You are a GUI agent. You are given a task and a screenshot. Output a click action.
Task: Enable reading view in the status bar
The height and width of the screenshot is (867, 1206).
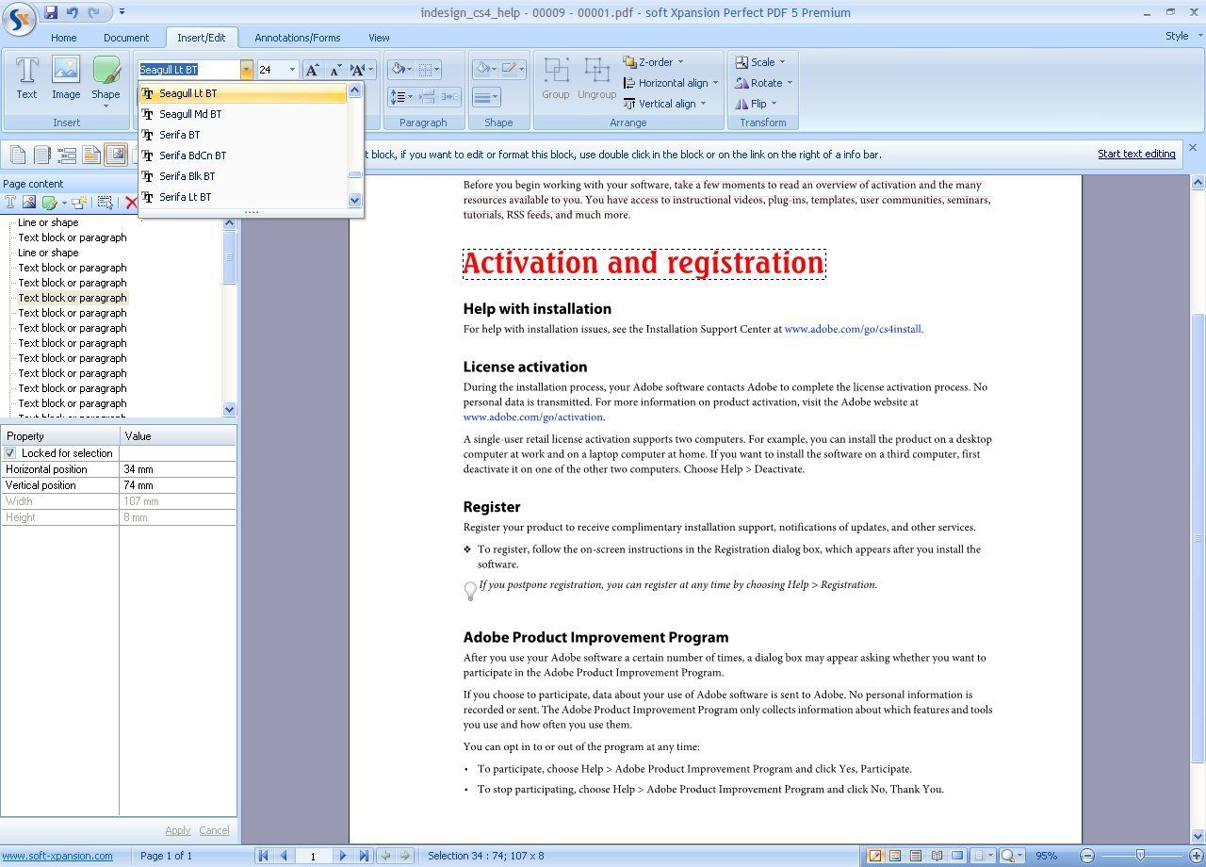[937, 856]
